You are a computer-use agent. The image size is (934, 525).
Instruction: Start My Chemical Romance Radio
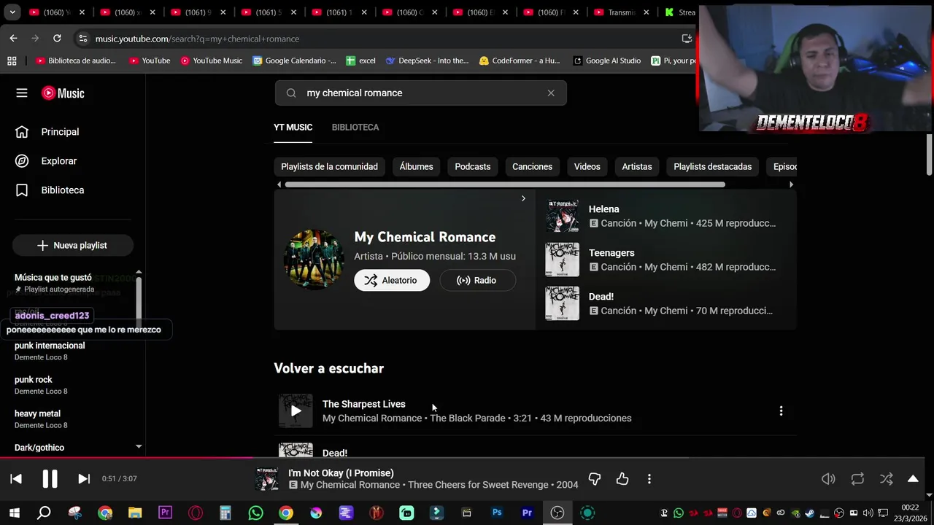[476, 281]
